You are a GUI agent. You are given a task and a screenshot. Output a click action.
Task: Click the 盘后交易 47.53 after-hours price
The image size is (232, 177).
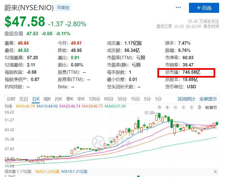[x=32, y=34]
